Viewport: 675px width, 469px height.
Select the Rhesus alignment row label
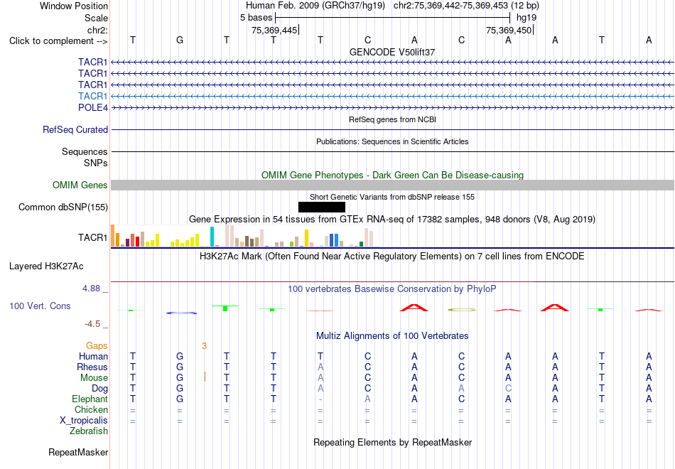click(x=92, y=367)
